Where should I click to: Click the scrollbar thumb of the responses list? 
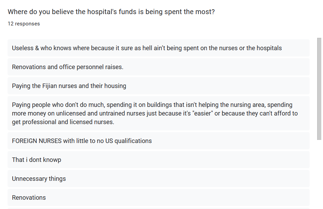click(x=319, y=89)
